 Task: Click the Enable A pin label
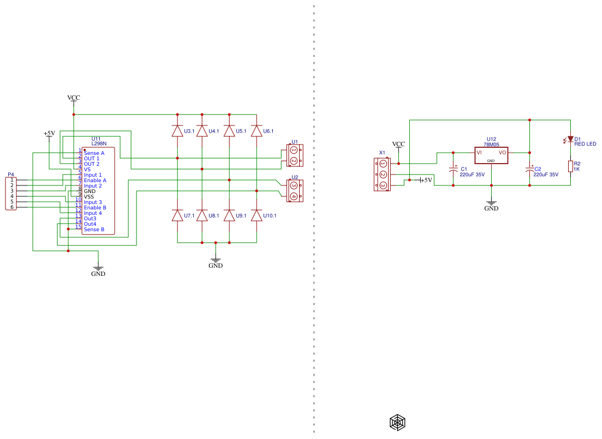click(95, 181)
